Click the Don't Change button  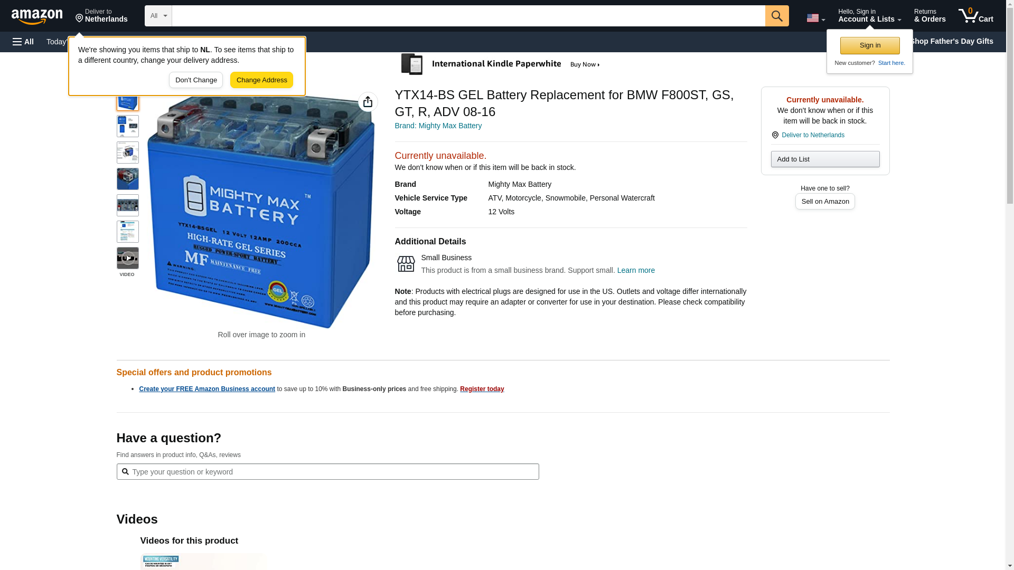[196, 80]
